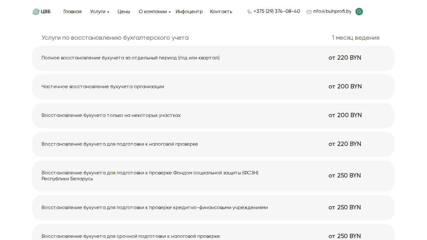Click the кредитно-финансовыми учреждениями service row
The height and width of the screenshot is (240, 427).
[213, 208]
